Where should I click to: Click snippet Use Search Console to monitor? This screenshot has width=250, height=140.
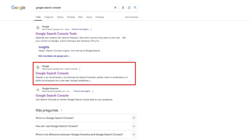[74, 100]
